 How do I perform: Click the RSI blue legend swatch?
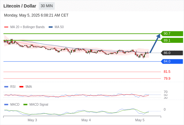6,87
